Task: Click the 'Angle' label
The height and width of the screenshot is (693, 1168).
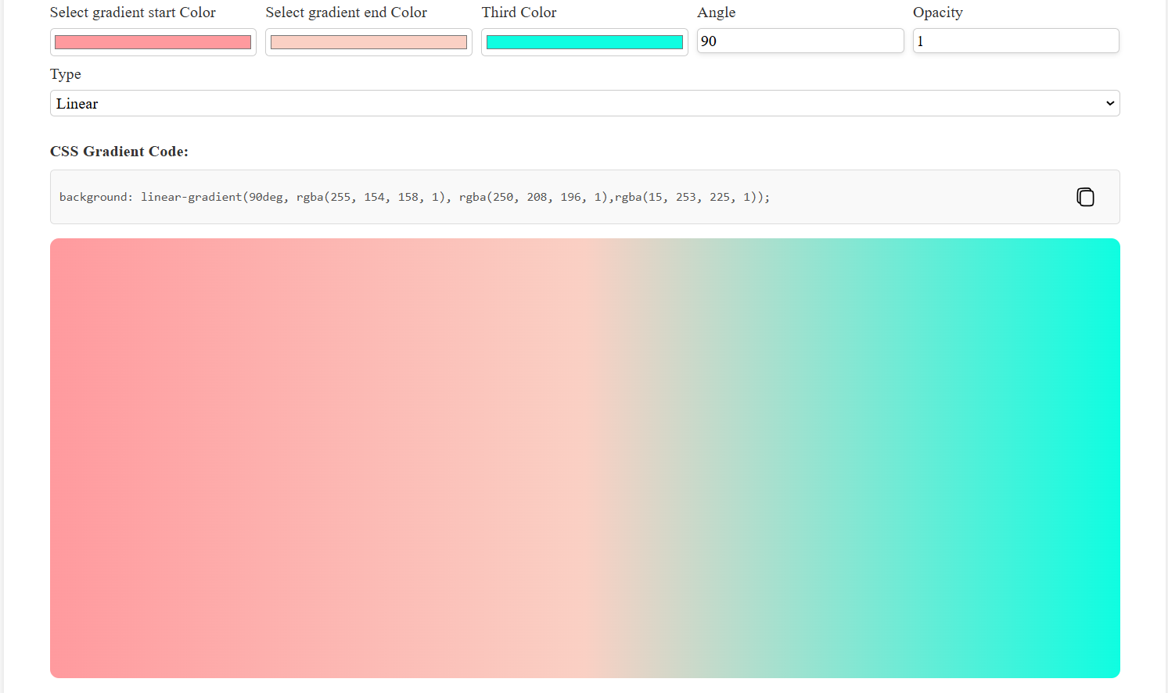Action: click(717, 13)
